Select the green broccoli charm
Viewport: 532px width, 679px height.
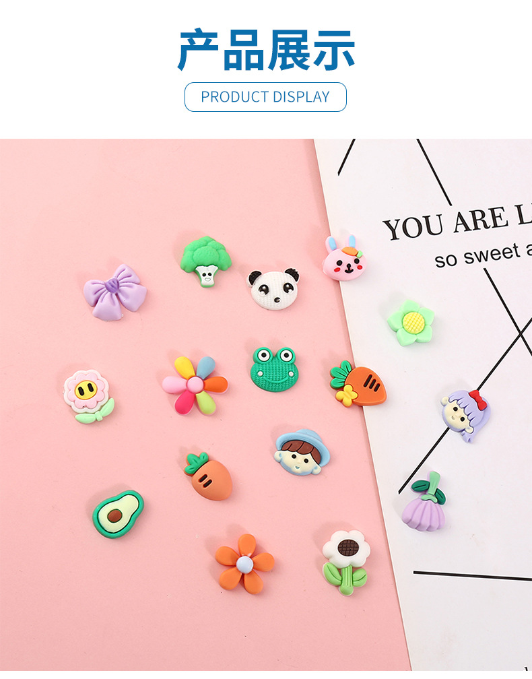206,261
